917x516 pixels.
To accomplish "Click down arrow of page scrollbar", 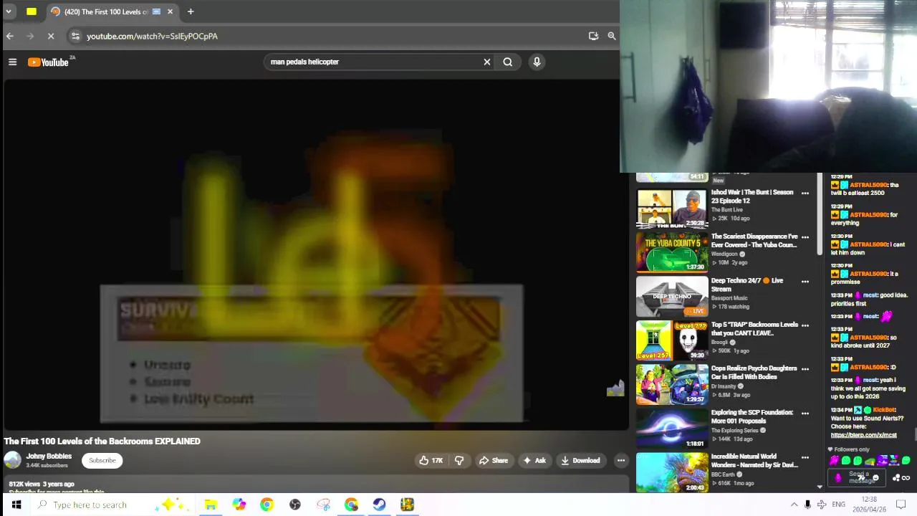I will (820, 487).
